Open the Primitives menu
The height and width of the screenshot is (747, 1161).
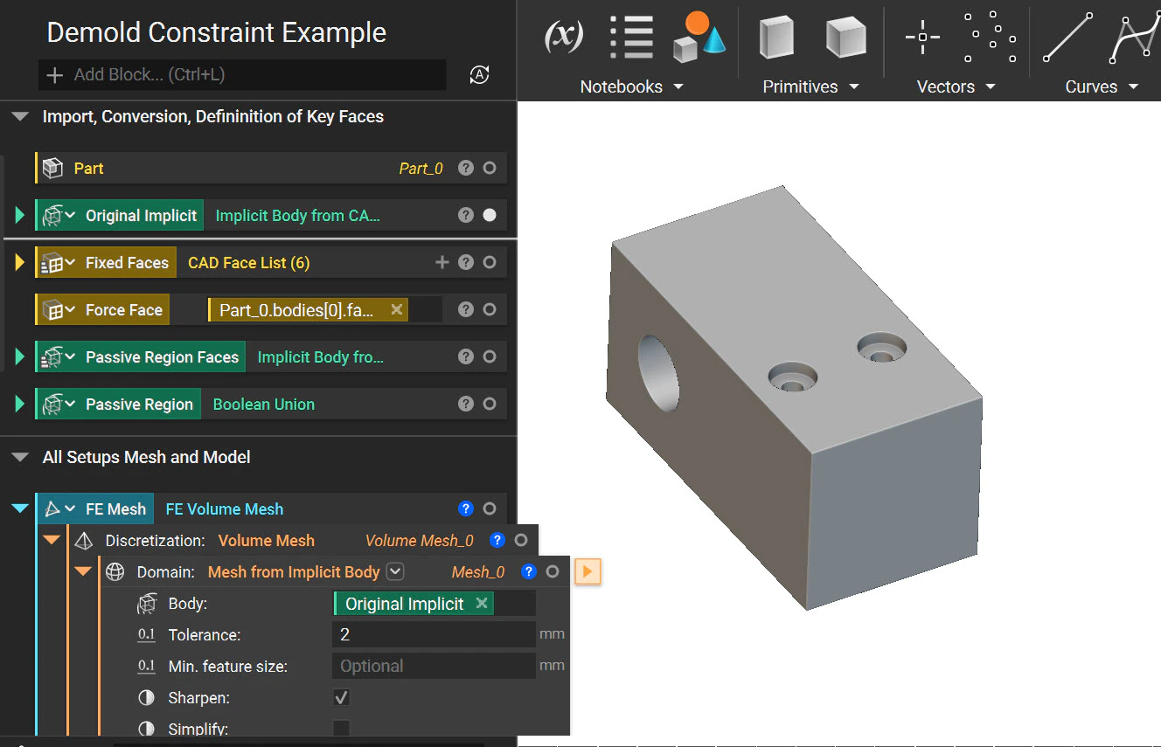pyautogui.click(x=810, y=86)
